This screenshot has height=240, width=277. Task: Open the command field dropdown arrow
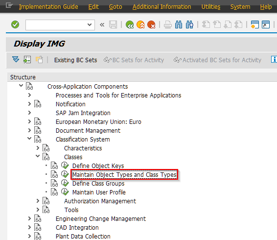(x=90, y=25)
